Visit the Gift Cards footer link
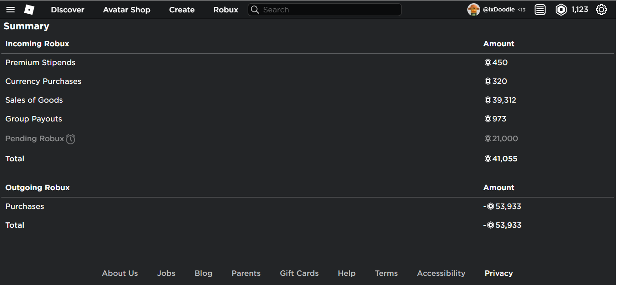 (x=299, y=273)
